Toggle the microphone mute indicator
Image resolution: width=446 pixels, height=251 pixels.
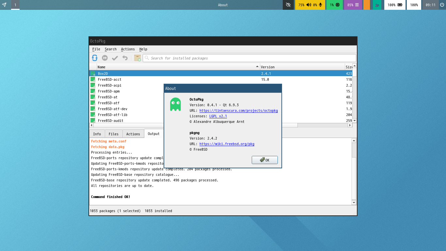[x=321, y=5]
